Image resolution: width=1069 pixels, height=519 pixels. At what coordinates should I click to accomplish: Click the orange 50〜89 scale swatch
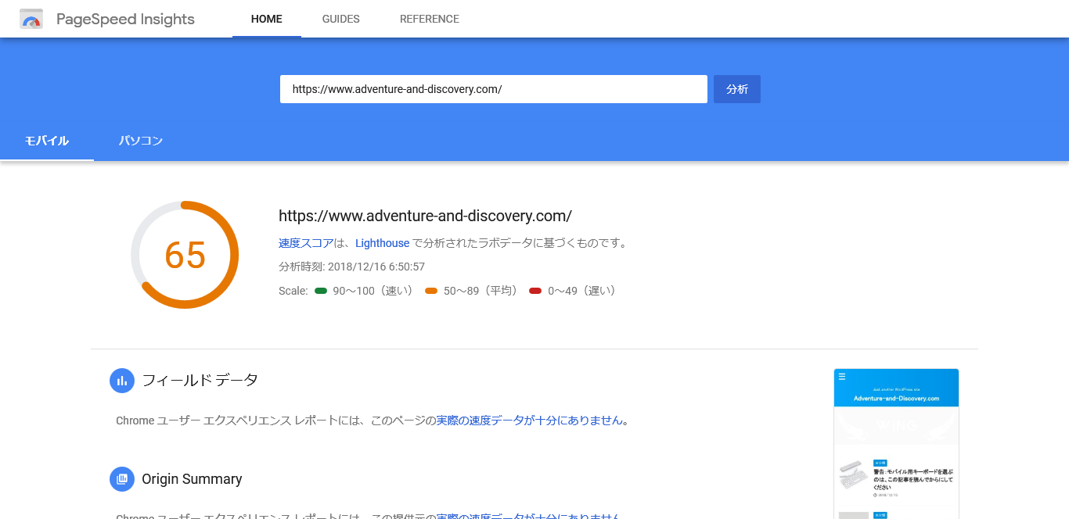tap(431, 291)
